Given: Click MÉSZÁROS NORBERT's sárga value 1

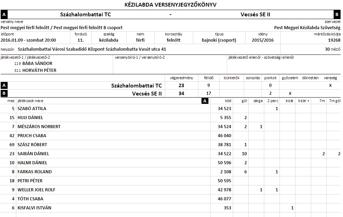Looking at the screenshot, I should [261, 127].
